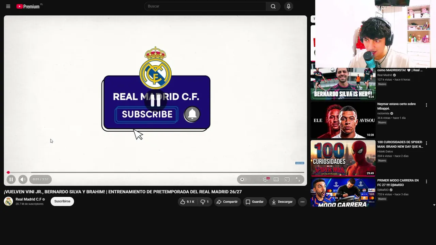Download the video with Descargar
The height and width of the screenshot is (245, 436).
tap(282, 202)
